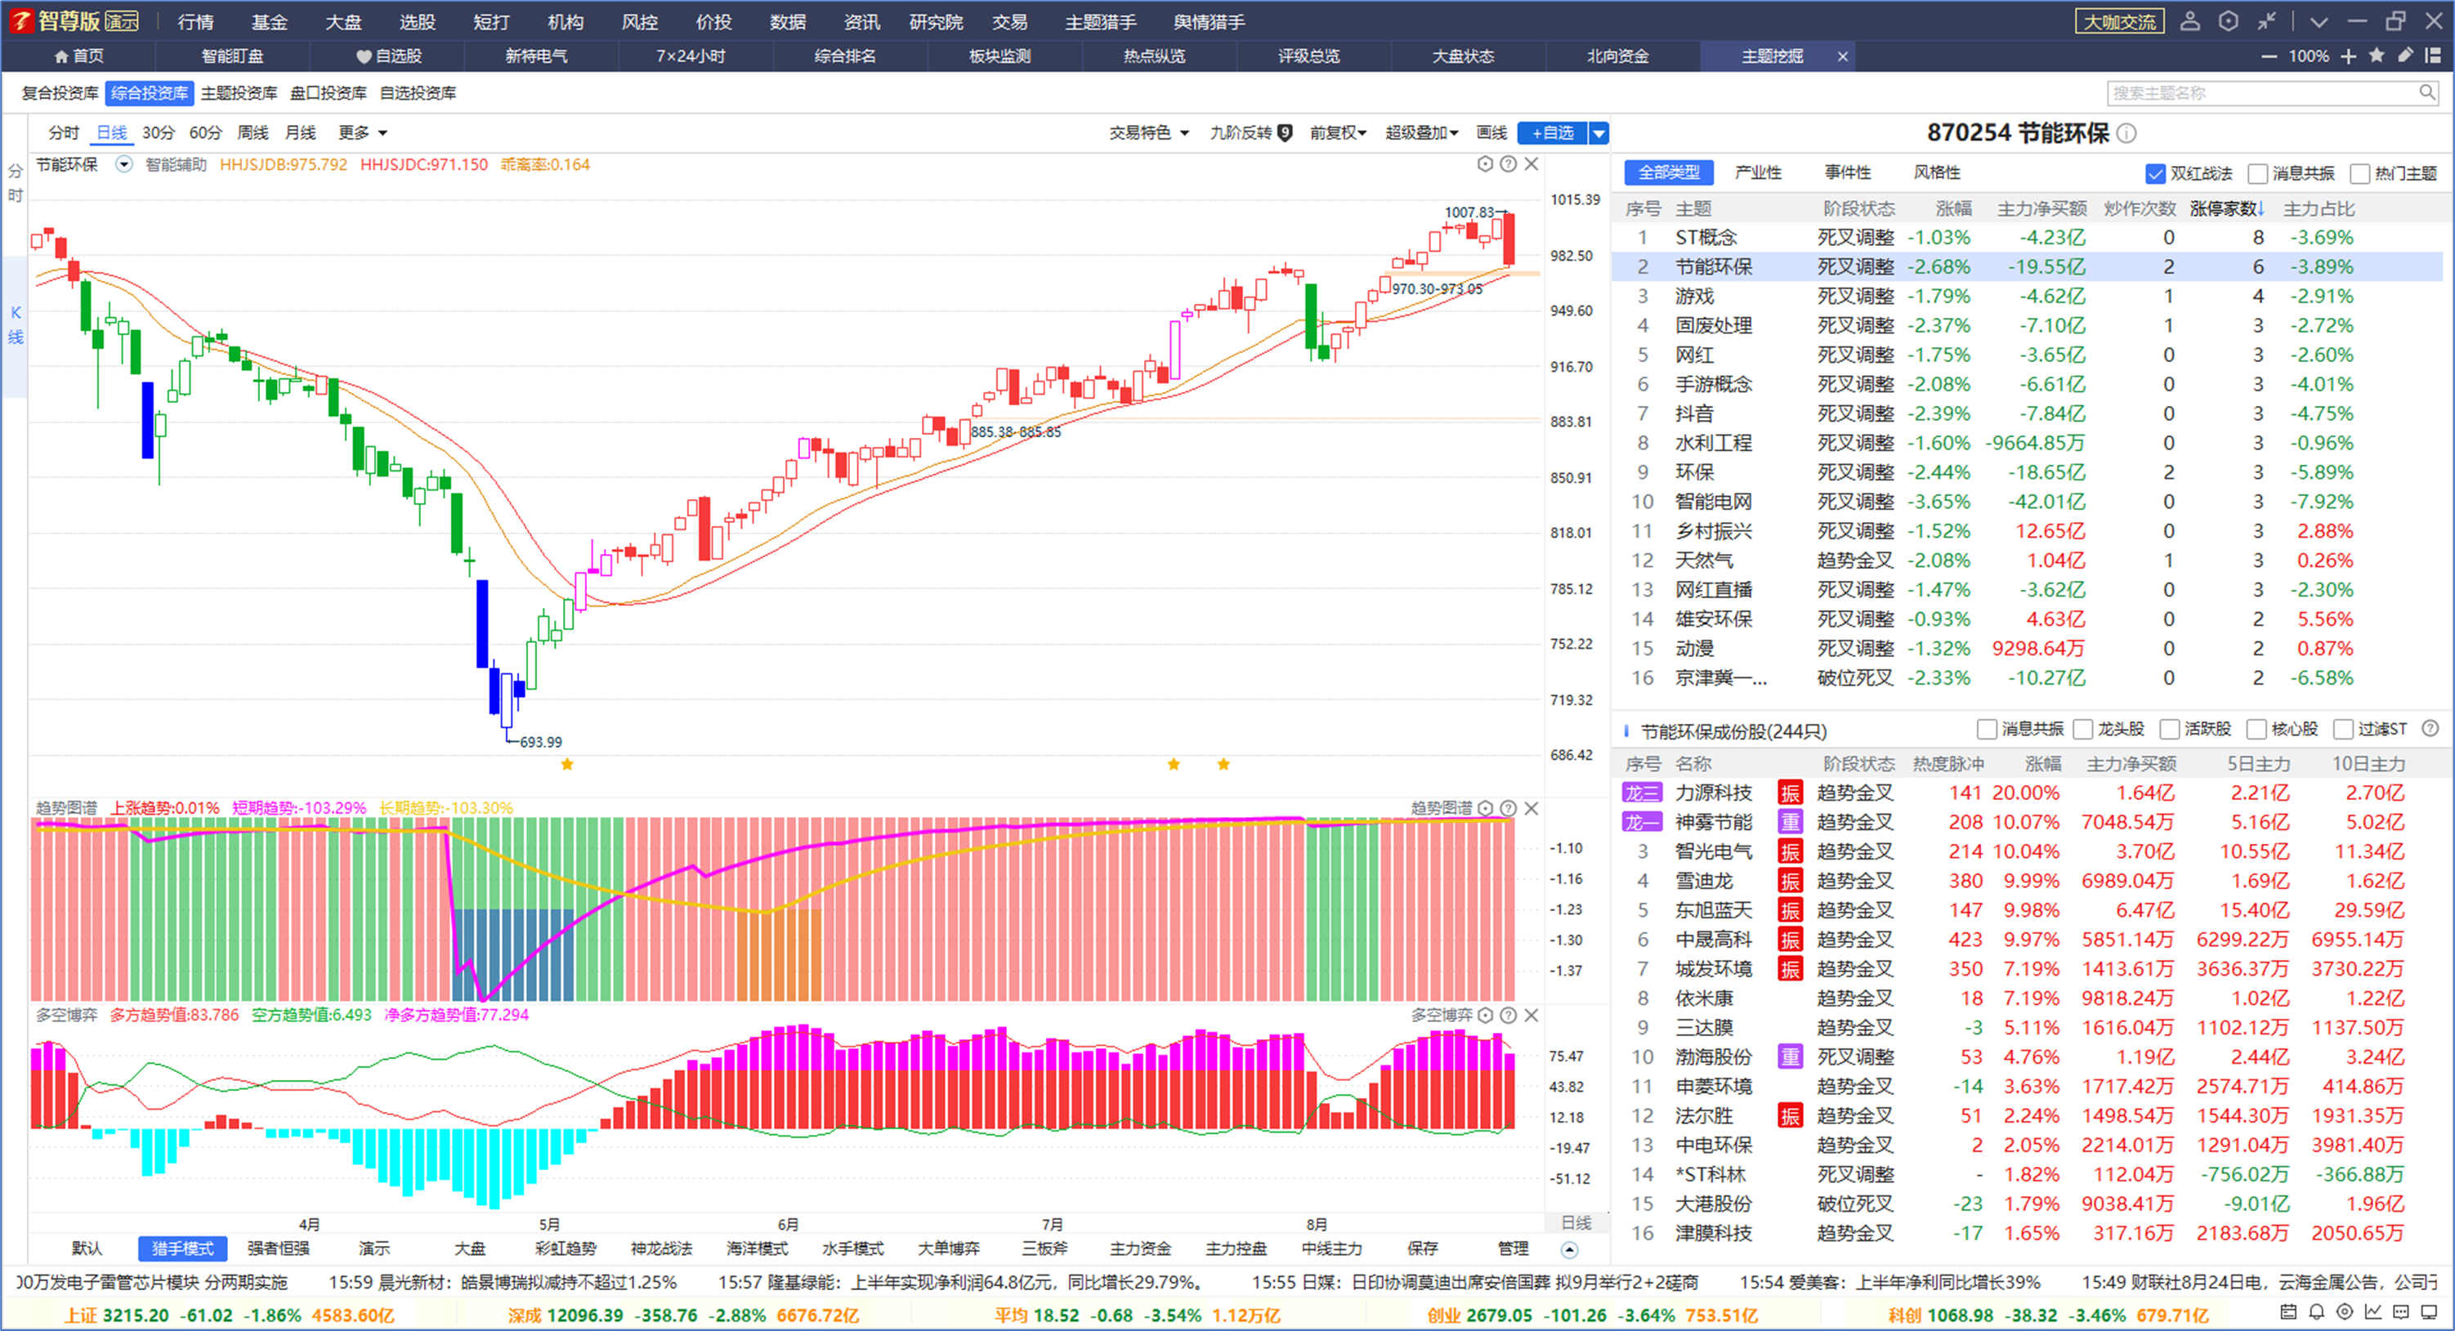Open K-line chart settings hexagon icon

coord(1485,164)
